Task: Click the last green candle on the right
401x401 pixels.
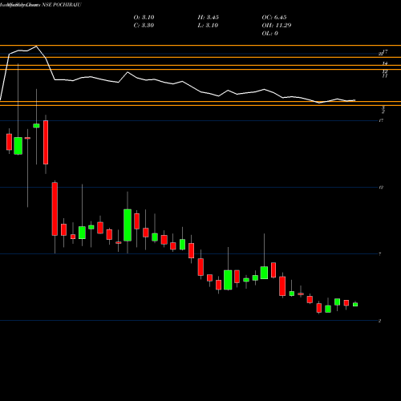Action: click(355, 305)
